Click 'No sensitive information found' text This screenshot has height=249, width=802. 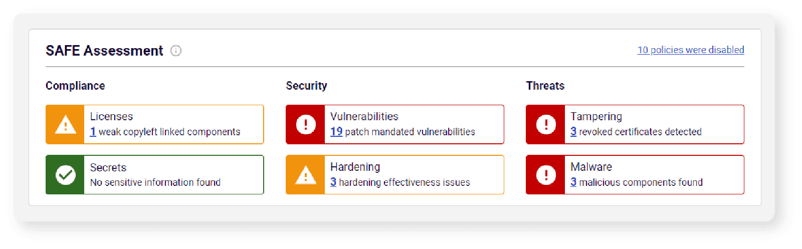click(155, 182)
